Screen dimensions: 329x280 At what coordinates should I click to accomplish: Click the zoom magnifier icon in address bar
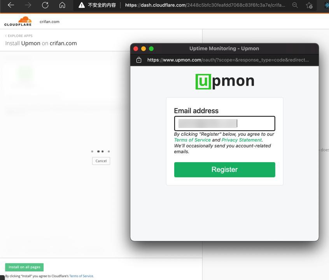(x=295, y=5)
